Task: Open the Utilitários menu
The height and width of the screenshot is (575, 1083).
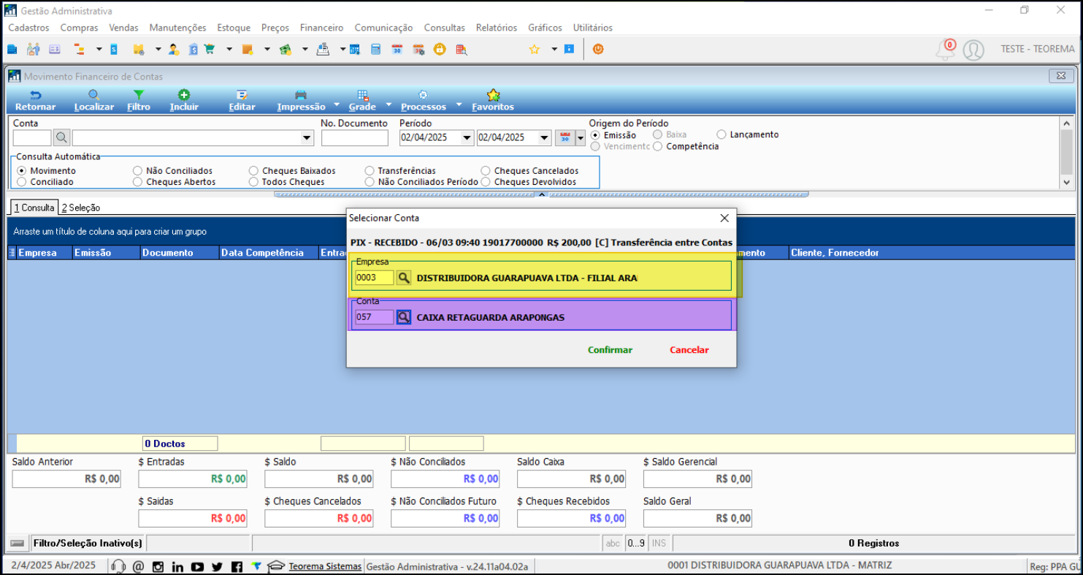Action: click(593, 28)
